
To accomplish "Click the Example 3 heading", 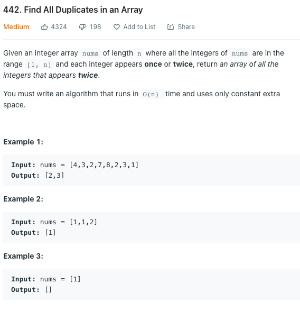I will coord(23,256).
